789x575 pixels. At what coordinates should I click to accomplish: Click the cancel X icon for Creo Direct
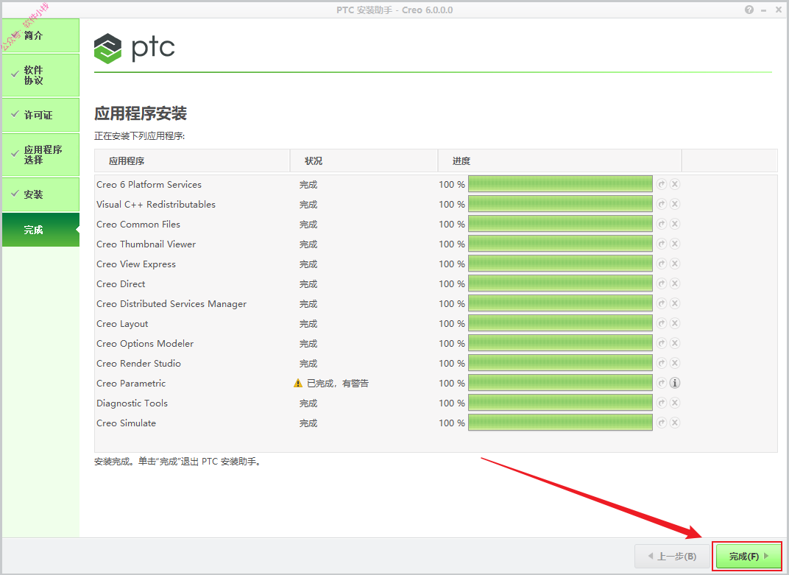point(675,283)
